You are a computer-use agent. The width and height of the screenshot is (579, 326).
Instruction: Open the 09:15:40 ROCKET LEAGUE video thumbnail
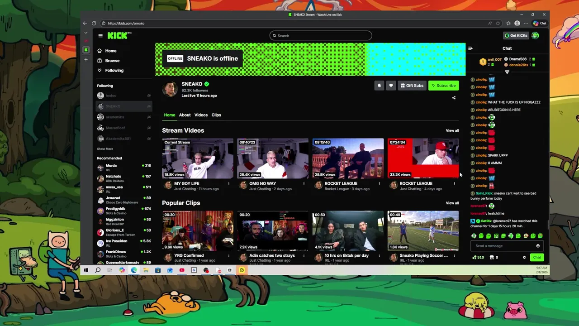(348, 158)
